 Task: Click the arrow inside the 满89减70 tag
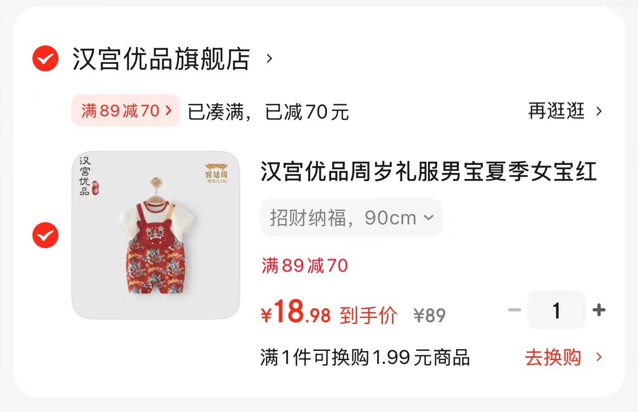[169, 111]
